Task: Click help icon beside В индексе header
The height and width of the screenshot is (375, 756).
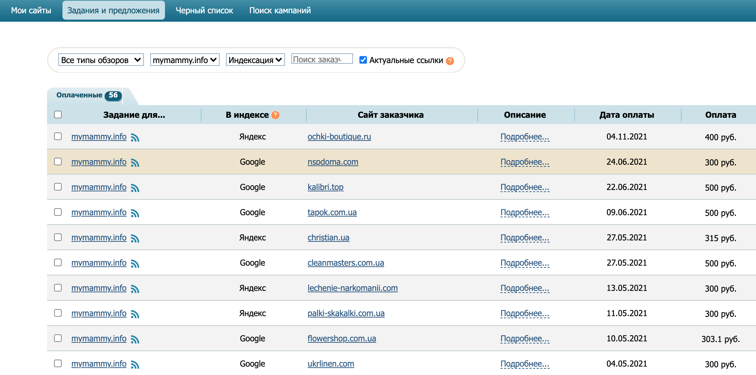Action: (x=276, y=115)
